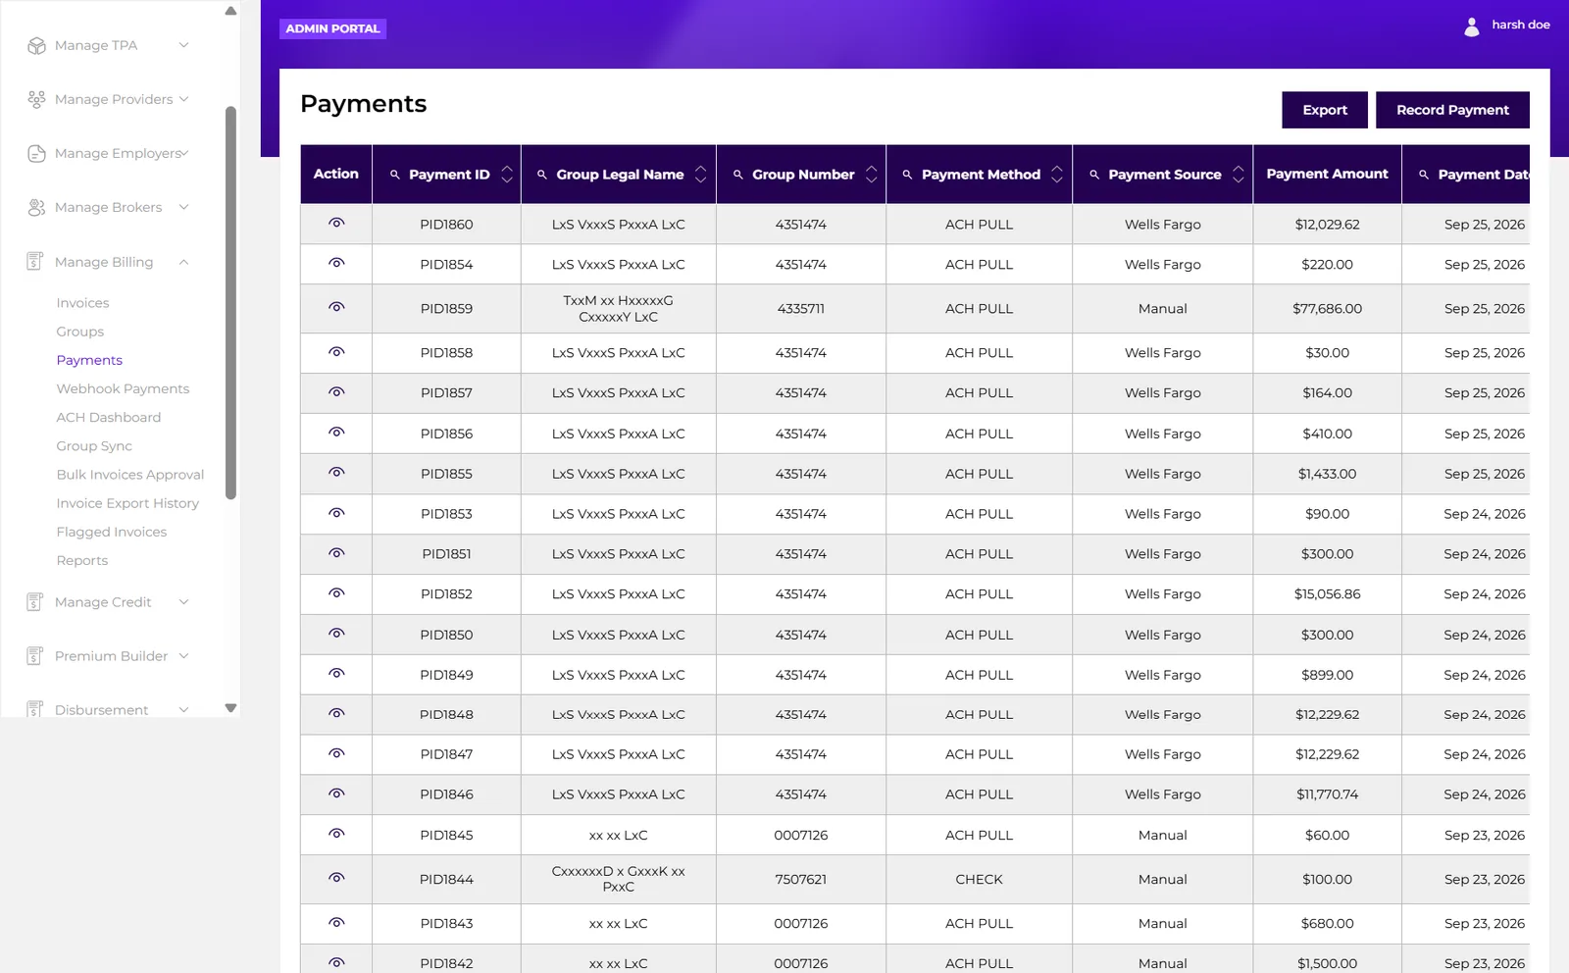The image size is (1569, 973).
Task: View payment PID1853 via eye icon
Action: coord(336,513)
